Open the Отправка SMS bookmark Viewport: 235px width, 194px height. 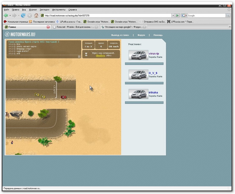(x=153, y=22)
